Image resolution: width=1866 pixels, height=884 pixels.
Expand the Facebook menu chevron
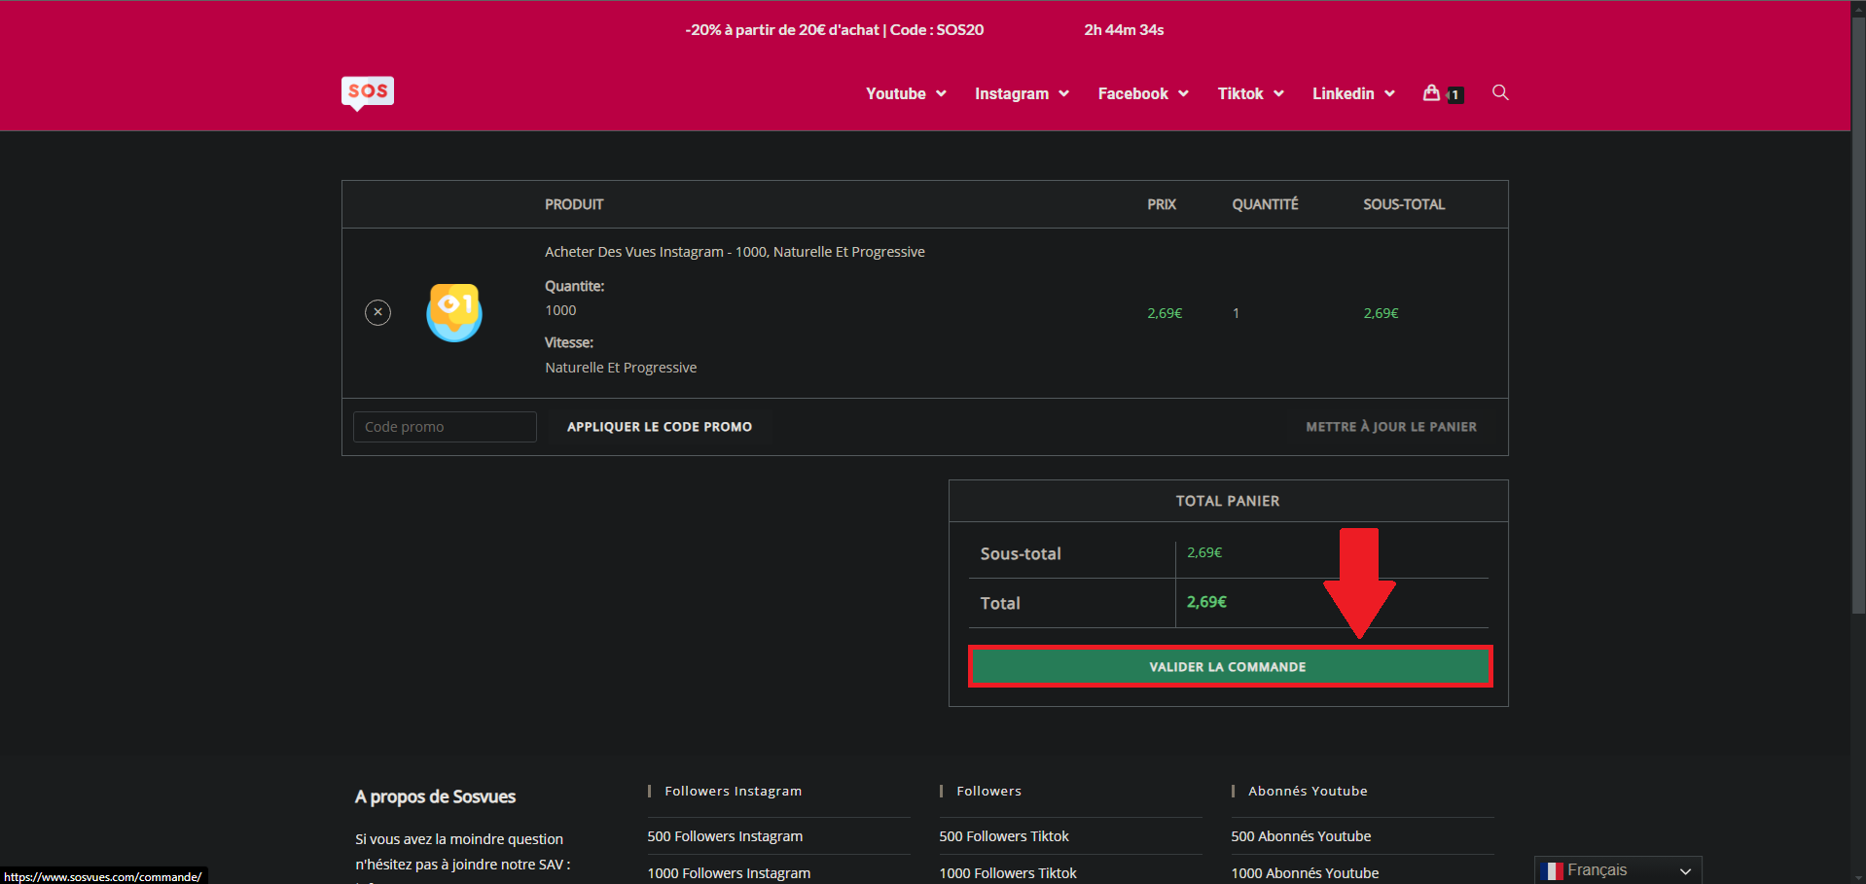click(x=1183, y=93)
